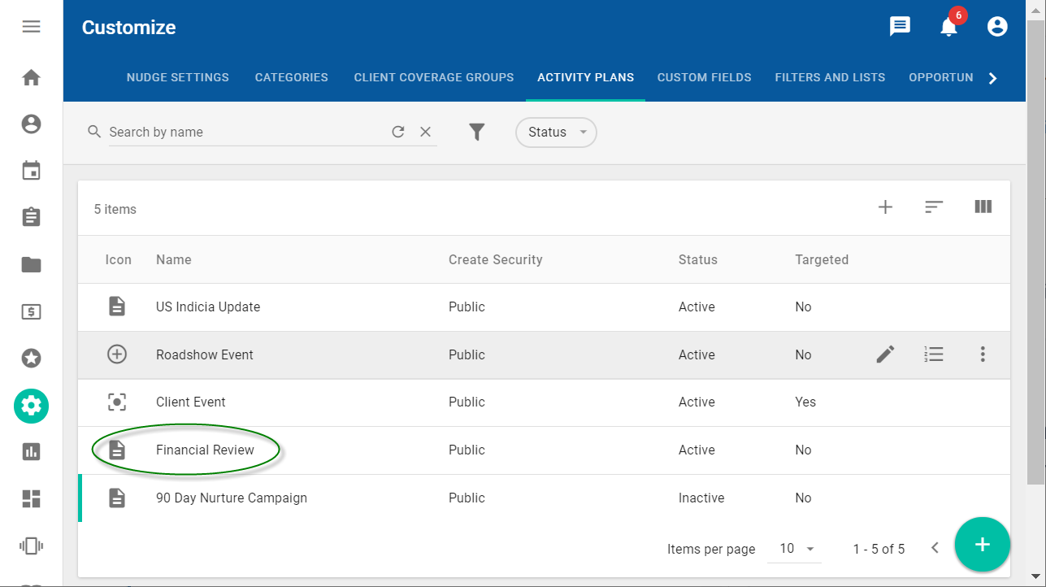
Task: Open the Financial Review activity plan
Action: pos(205,450)
